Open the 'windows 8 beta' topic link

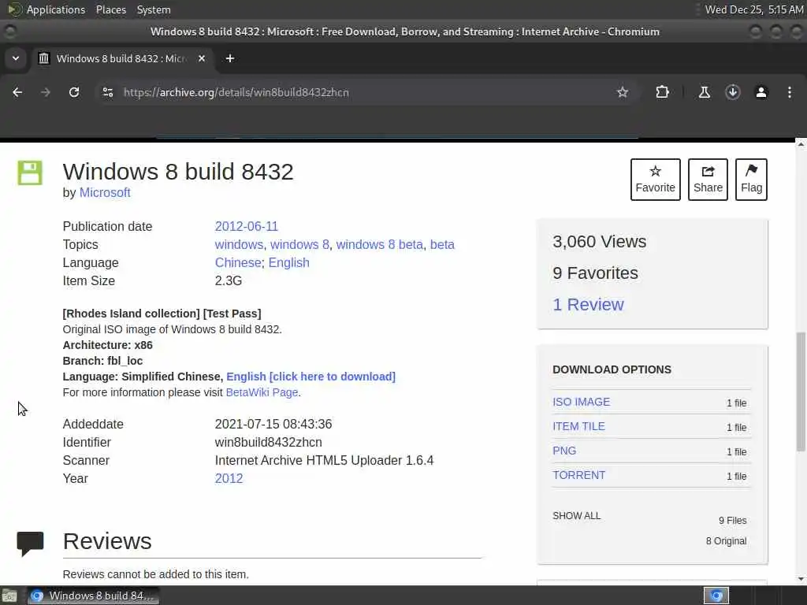379,244
